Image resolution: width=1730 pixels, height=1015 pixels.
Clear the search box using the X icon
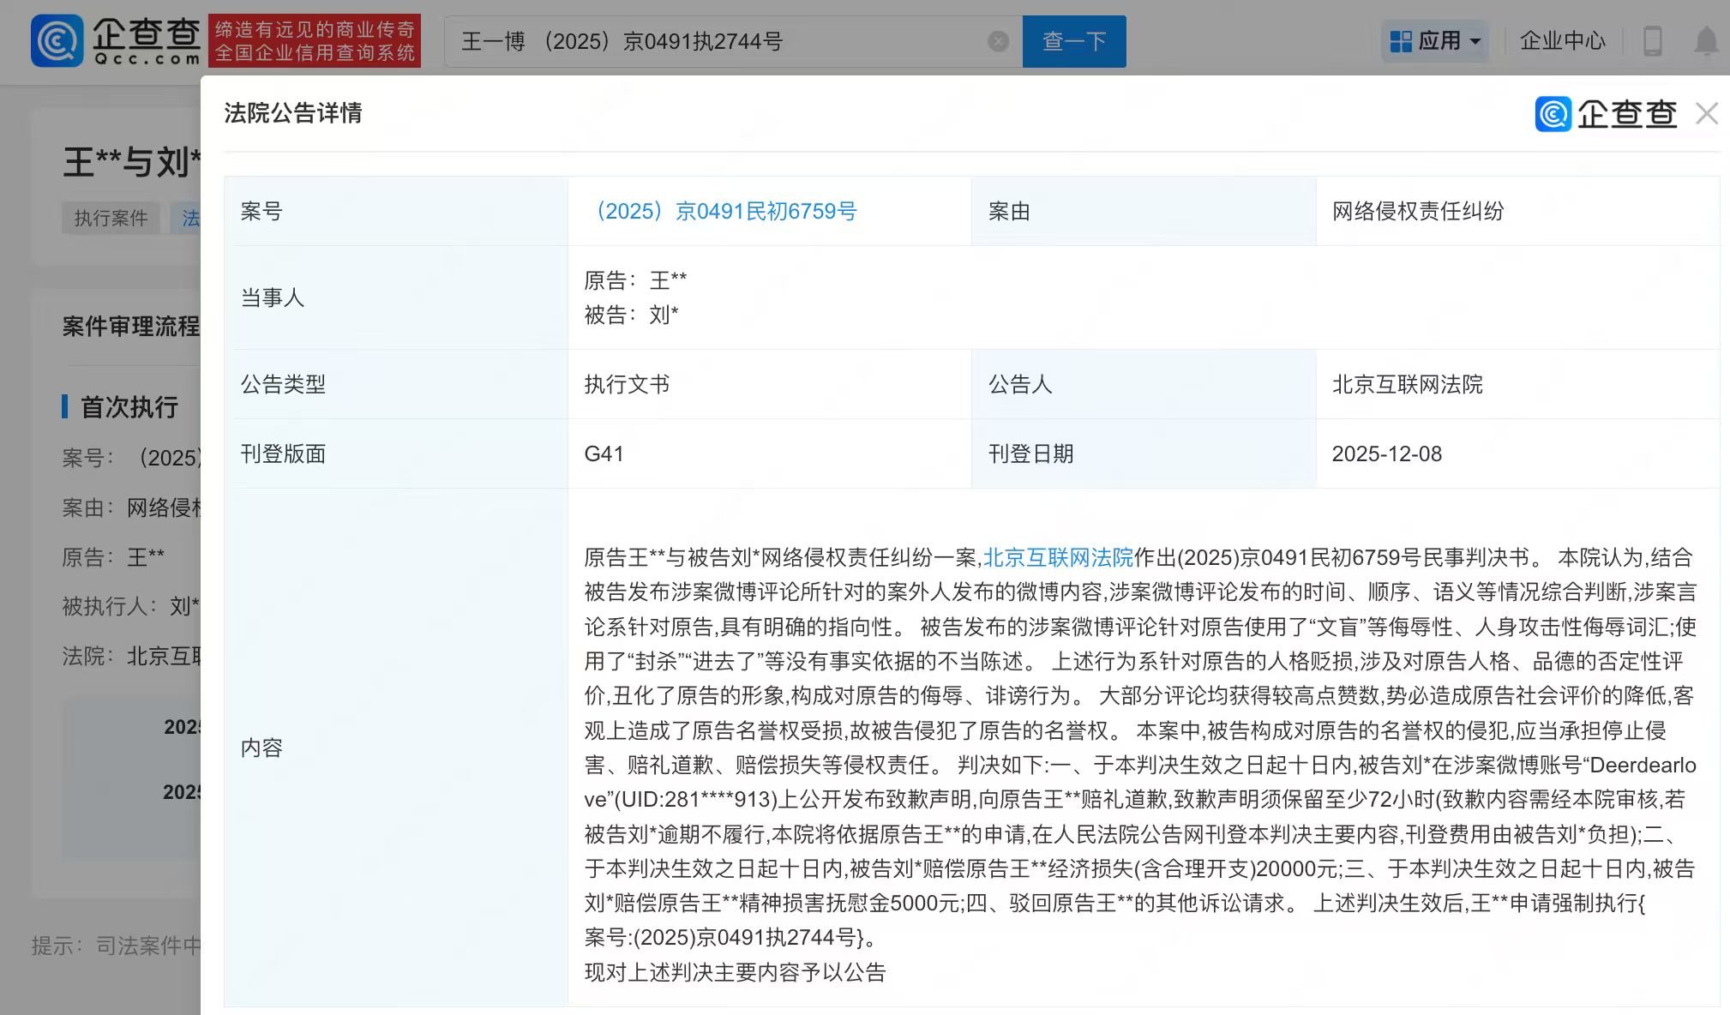tap(996, 40)
